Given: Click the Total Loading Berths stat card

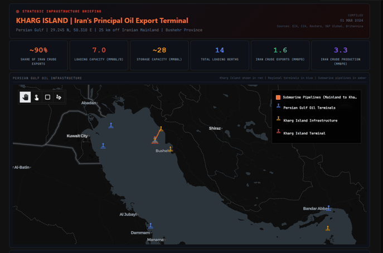Looking at the screenshot, I should [220, 55].
